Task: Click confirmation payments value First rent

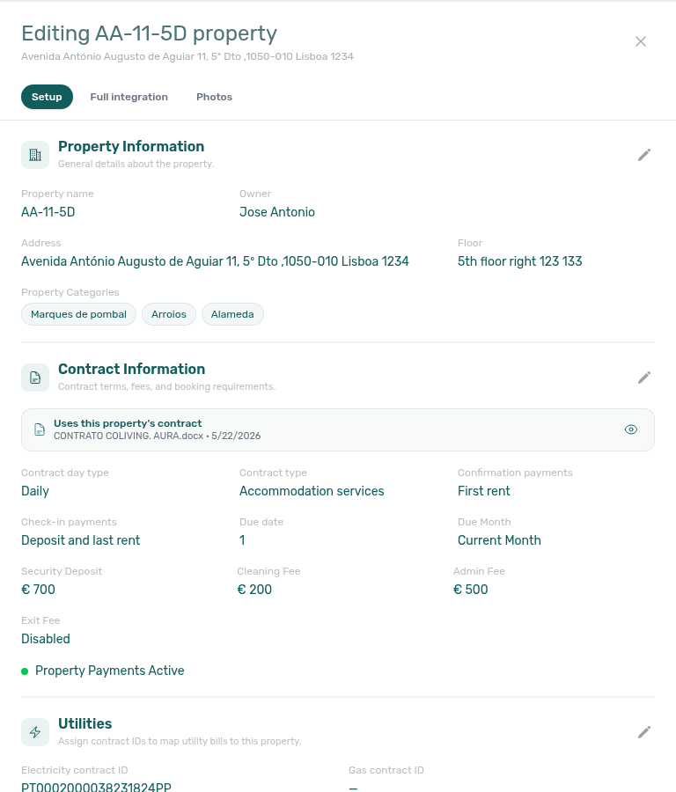Action: (x=484, y=491)
